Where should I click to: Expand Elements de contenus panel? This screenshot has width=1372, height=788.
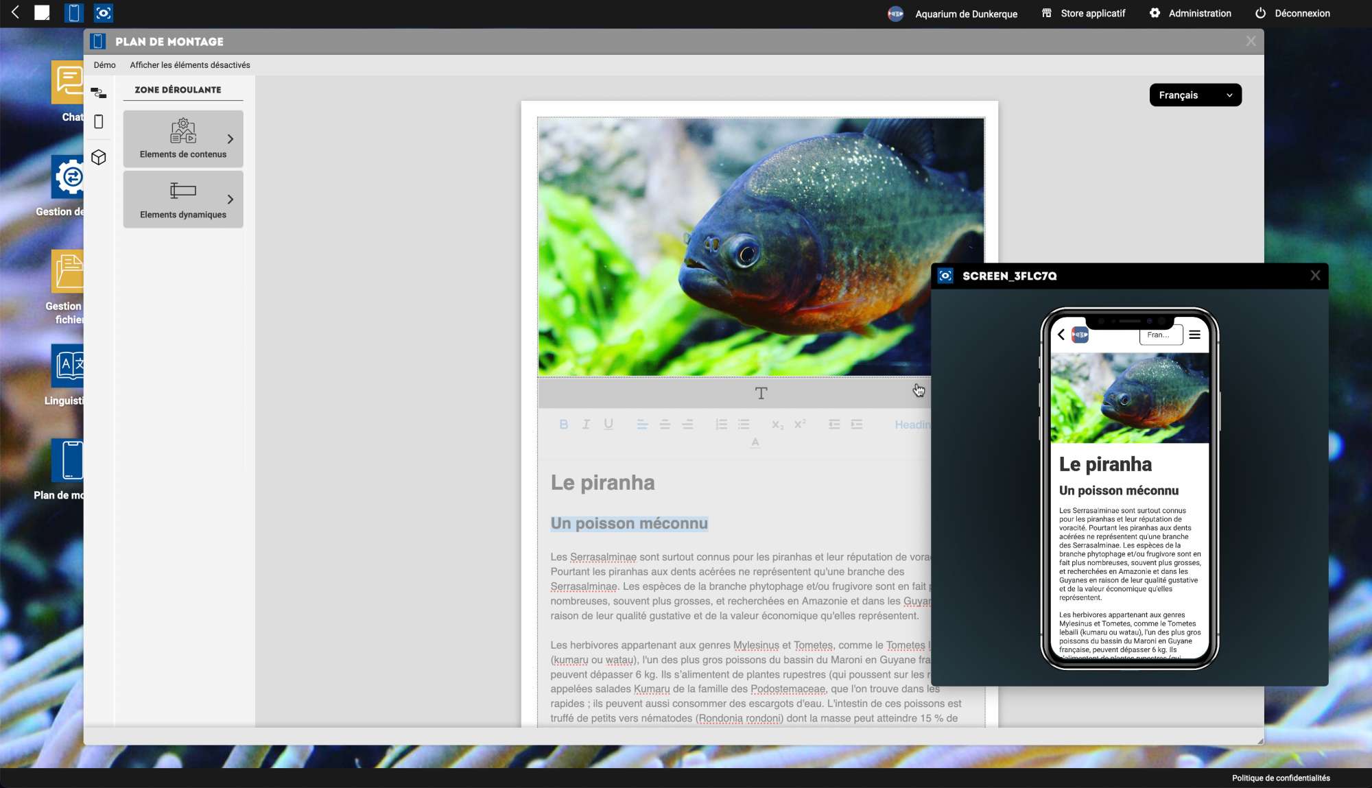coord(183,139)
